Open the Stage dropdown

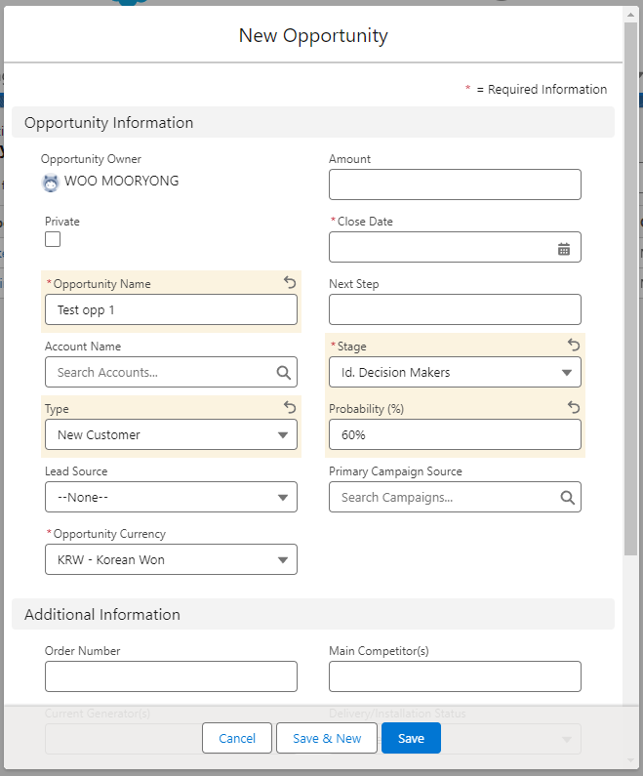(x=455, y=372)
